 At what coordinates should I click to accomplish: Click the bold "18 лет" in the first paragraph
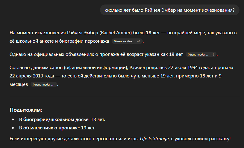pyautogui.click(x=153, y=33)
